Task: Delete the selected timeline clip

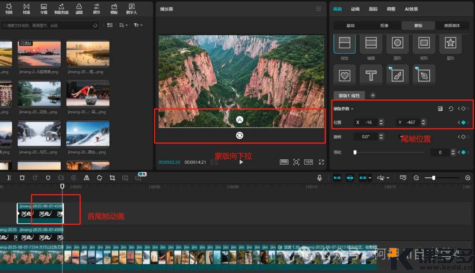Action: (22, 178)
